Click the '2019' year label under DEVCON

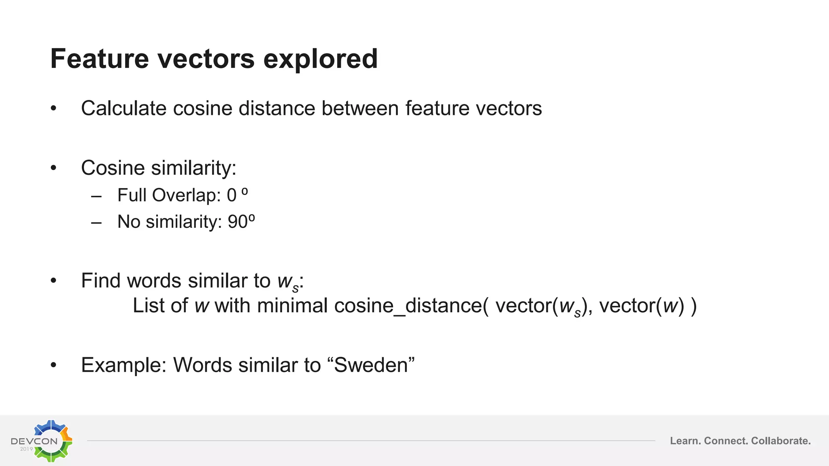(26, 449)
